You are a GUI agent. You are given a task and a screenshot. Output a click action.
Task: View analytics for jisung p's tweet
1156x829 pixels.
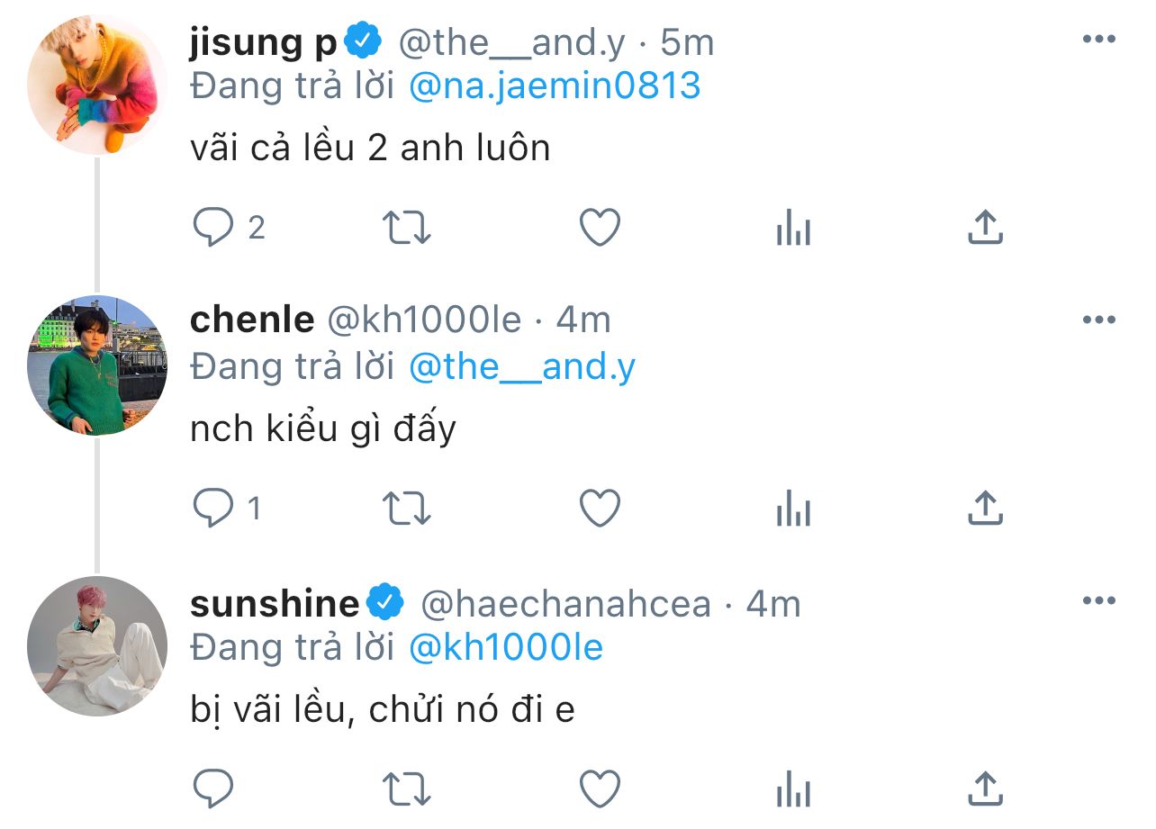(793, 228)
